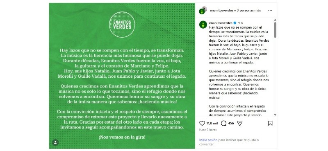Click the avatar beside the caption

click(203, 25)
